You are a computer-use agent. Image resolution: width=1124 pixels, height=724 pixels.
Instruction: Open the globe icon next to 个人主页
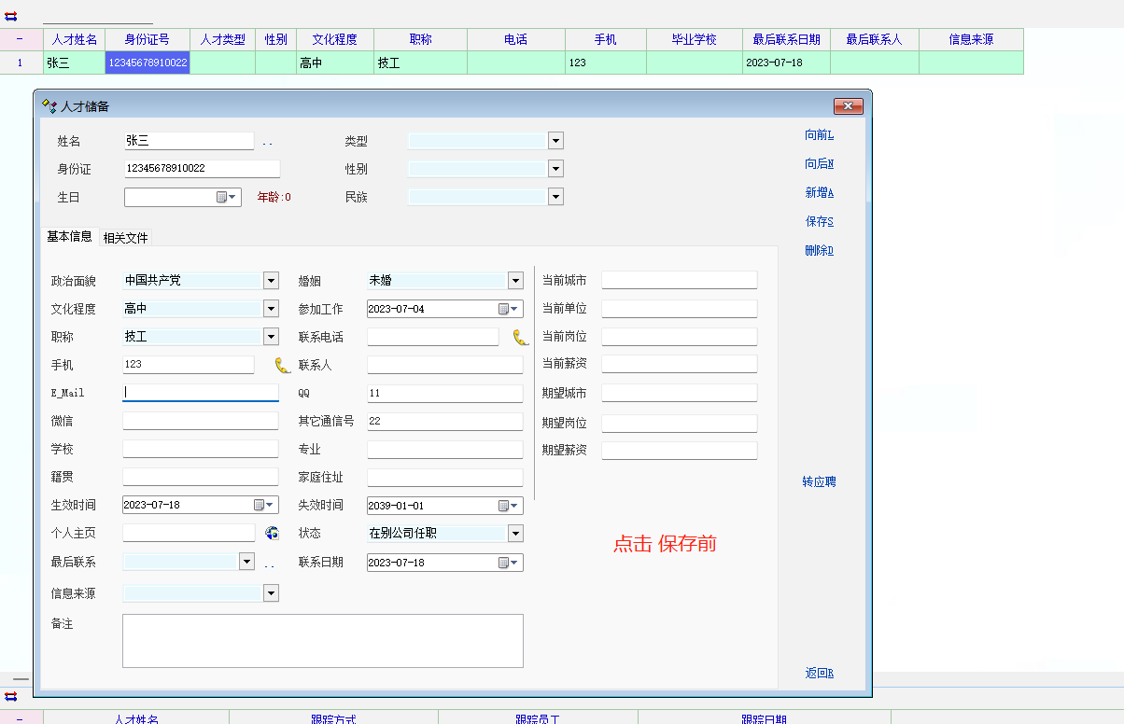272,533
